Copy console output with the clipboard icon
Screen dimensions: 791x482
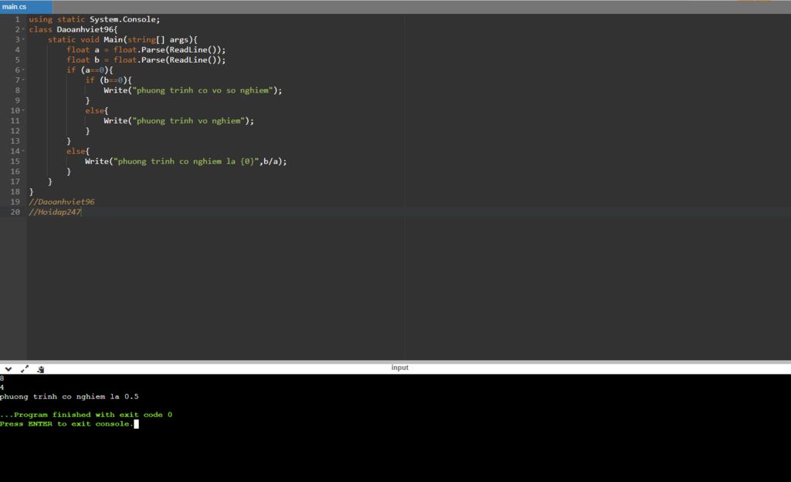tap(41, 369)
